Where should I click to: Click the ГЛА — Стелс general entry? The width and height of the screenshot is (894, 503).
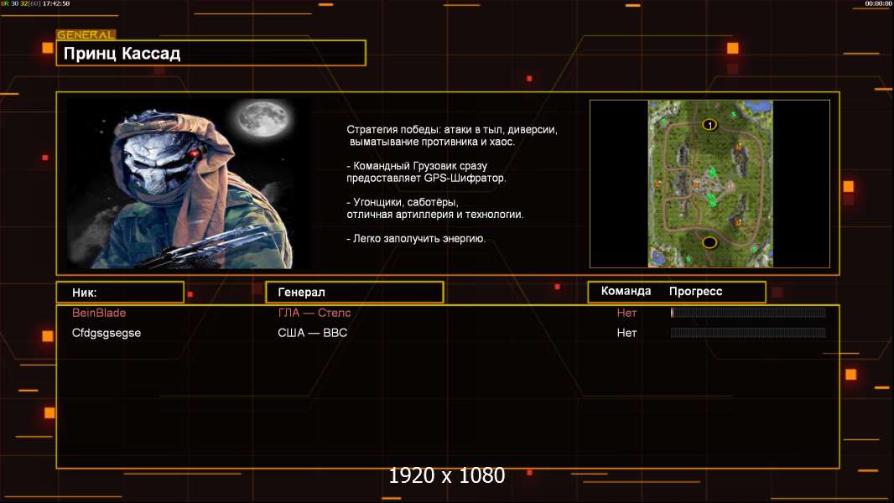314,313
